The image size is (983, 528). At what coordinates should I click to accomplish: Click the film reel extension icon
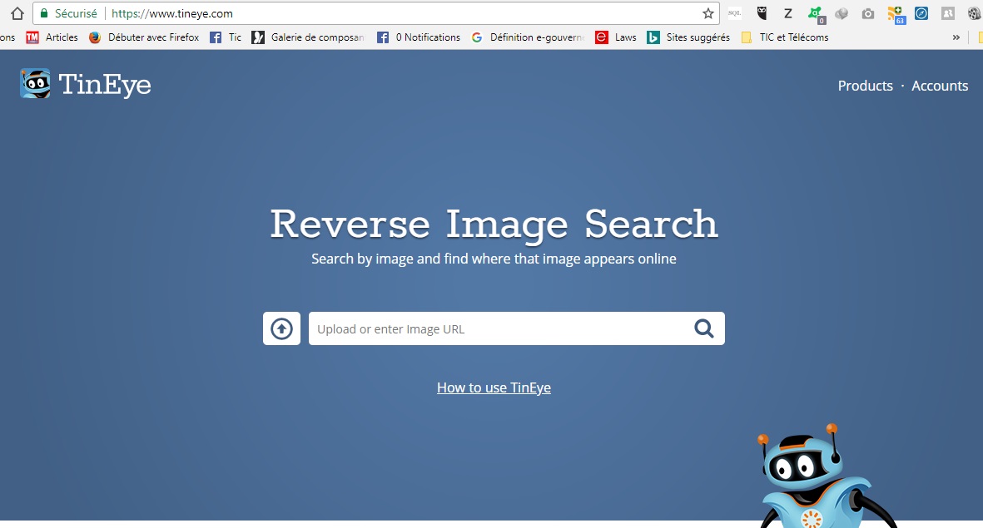(974, 13)
